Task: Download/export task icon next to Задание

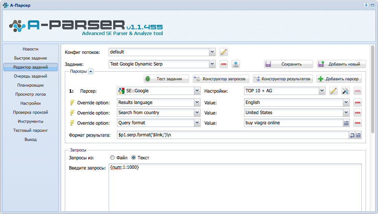Action: tap(235, 64)
